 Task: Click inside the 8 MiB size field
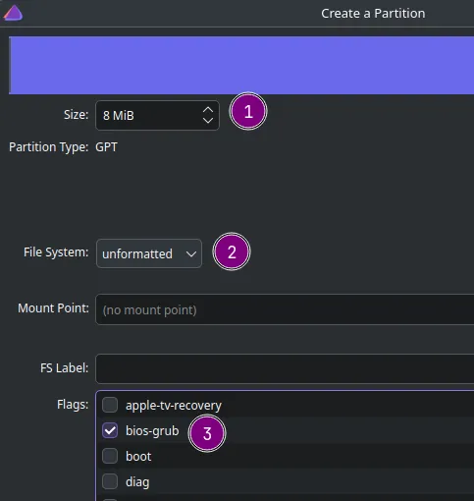pyautogui.click(x=147, y=116)
